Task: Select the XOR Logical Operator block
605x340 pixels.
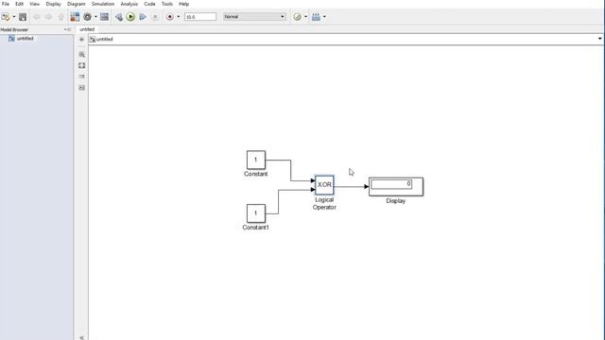Action: pos(324,185)
